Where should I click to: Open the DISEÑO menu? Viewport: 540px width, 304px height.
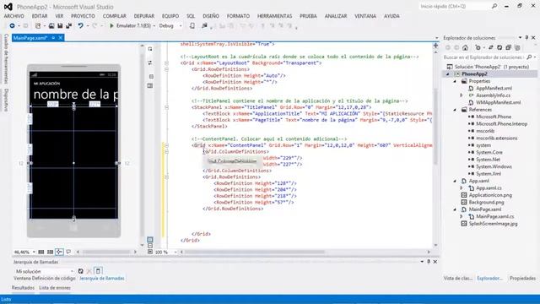(x=211, y=16)
